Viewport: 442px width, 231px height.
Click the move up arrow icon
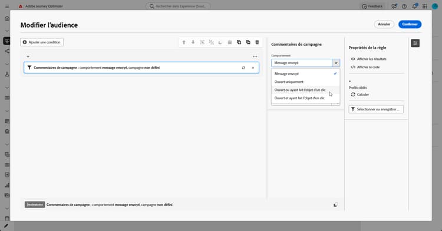click(184, 42)
